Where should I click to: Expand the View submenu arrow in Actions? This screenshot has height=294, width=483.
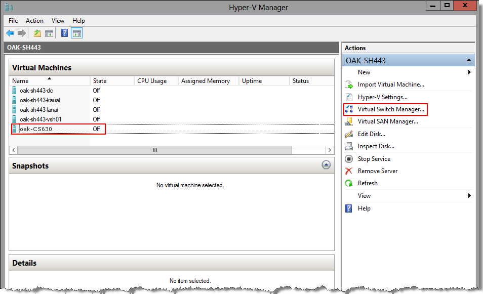(x=469, y=195)
